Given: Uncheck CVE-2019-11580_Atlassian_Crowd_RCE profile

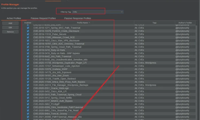Looking at the screenshot, I should click(28, 37).
